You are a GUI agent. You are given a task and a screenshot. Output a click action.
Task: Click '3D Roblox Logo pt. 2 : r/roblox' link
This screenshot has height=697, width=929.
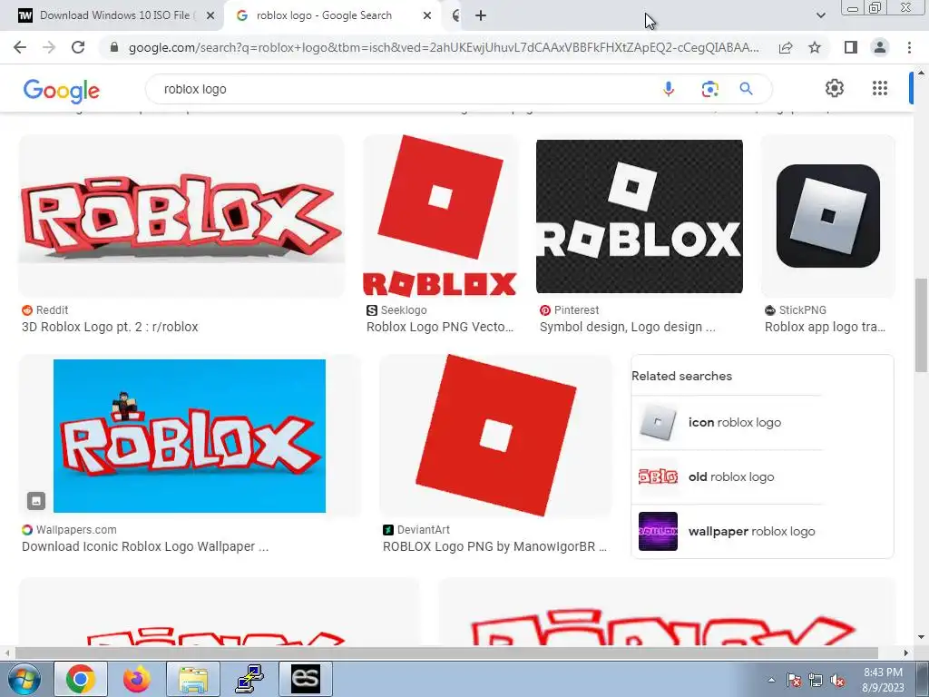[x=110, y=327]
